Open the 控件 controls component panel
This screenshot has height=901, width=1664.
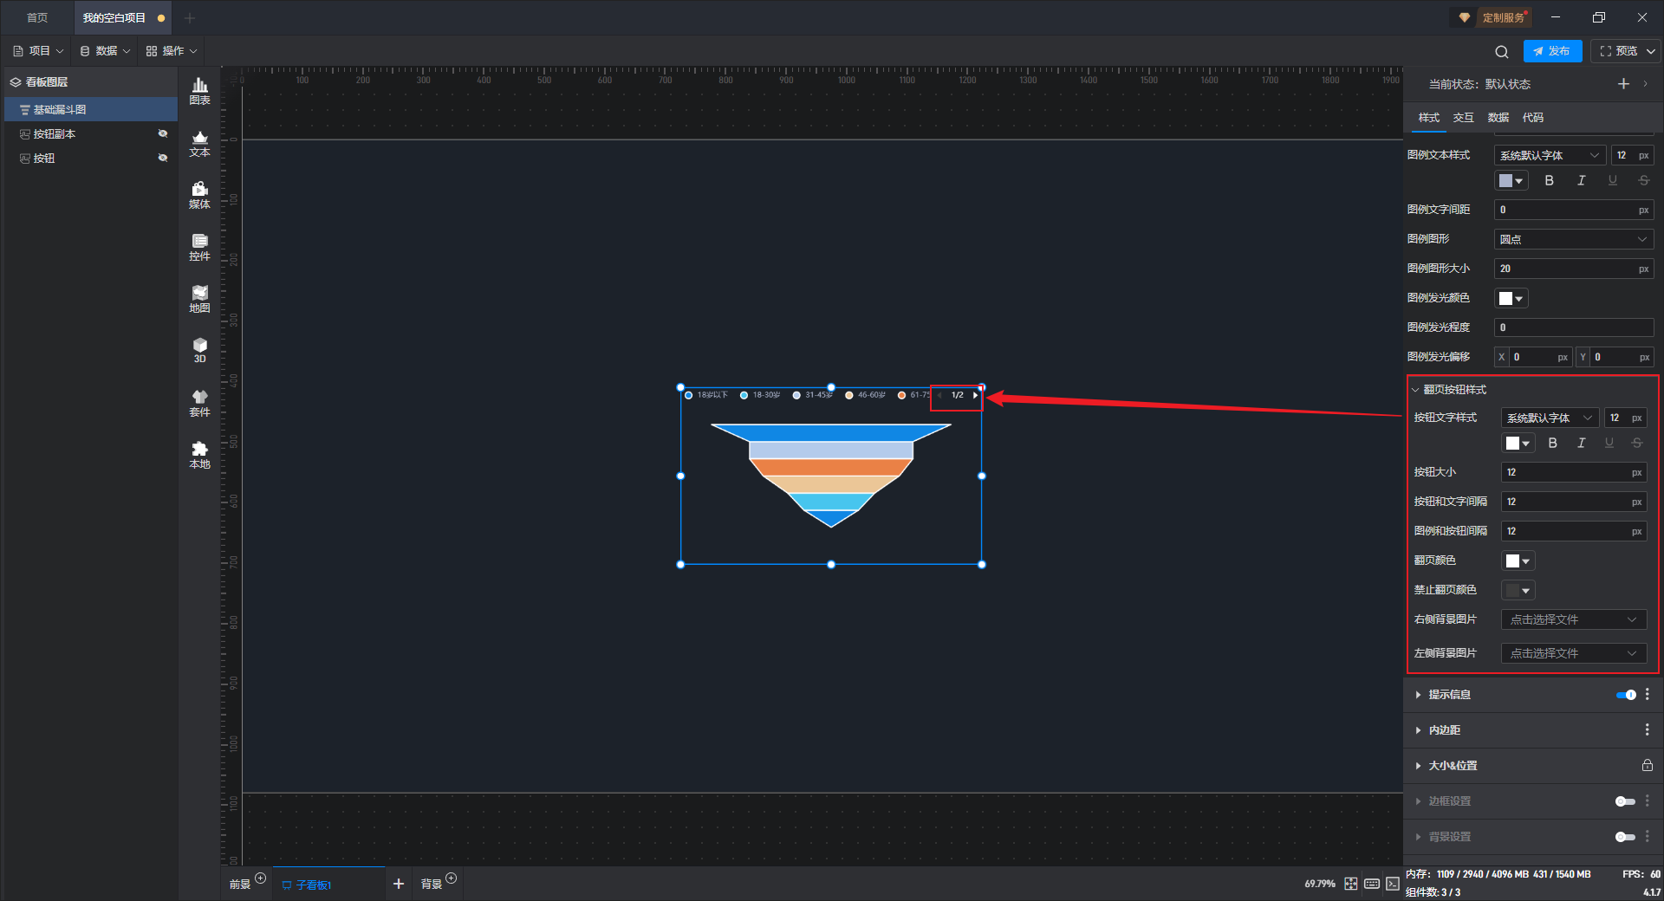point(199,247)
